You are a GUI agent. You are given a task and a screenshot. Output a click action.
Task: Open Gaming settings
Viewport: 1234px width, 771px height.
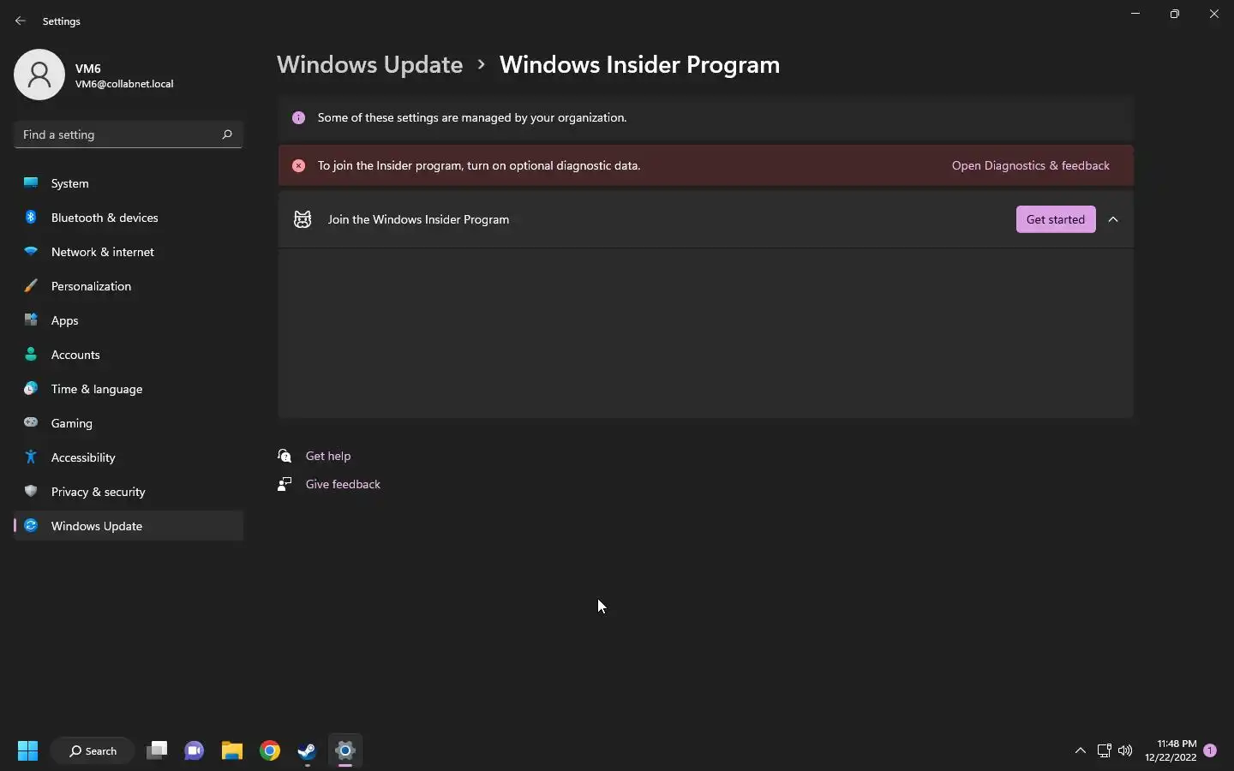click(129, 423)
